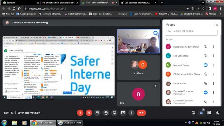Open the more options menu in the call bar
This screenshot has height=126, width=224.
tap(131, 113)
